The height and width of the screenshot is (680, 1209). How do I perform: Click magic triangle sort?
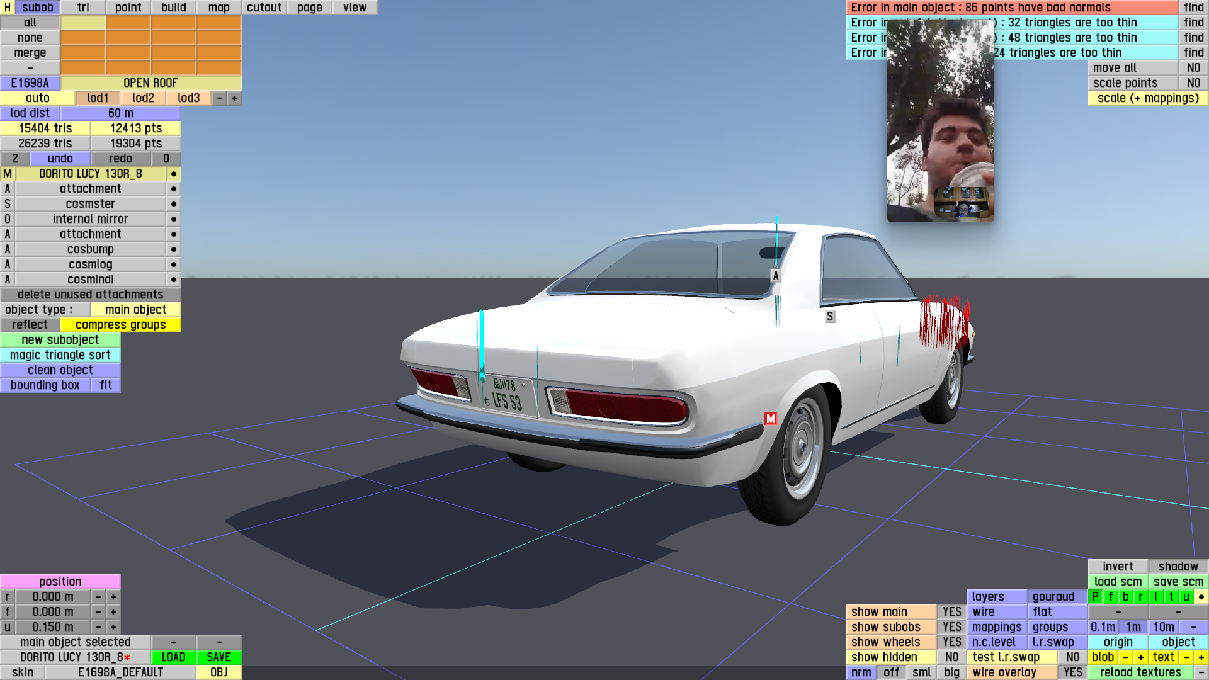(60, 355)
